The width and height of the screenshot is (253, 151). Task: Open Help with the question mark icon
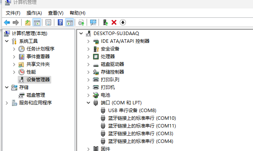tap(60, 22)
